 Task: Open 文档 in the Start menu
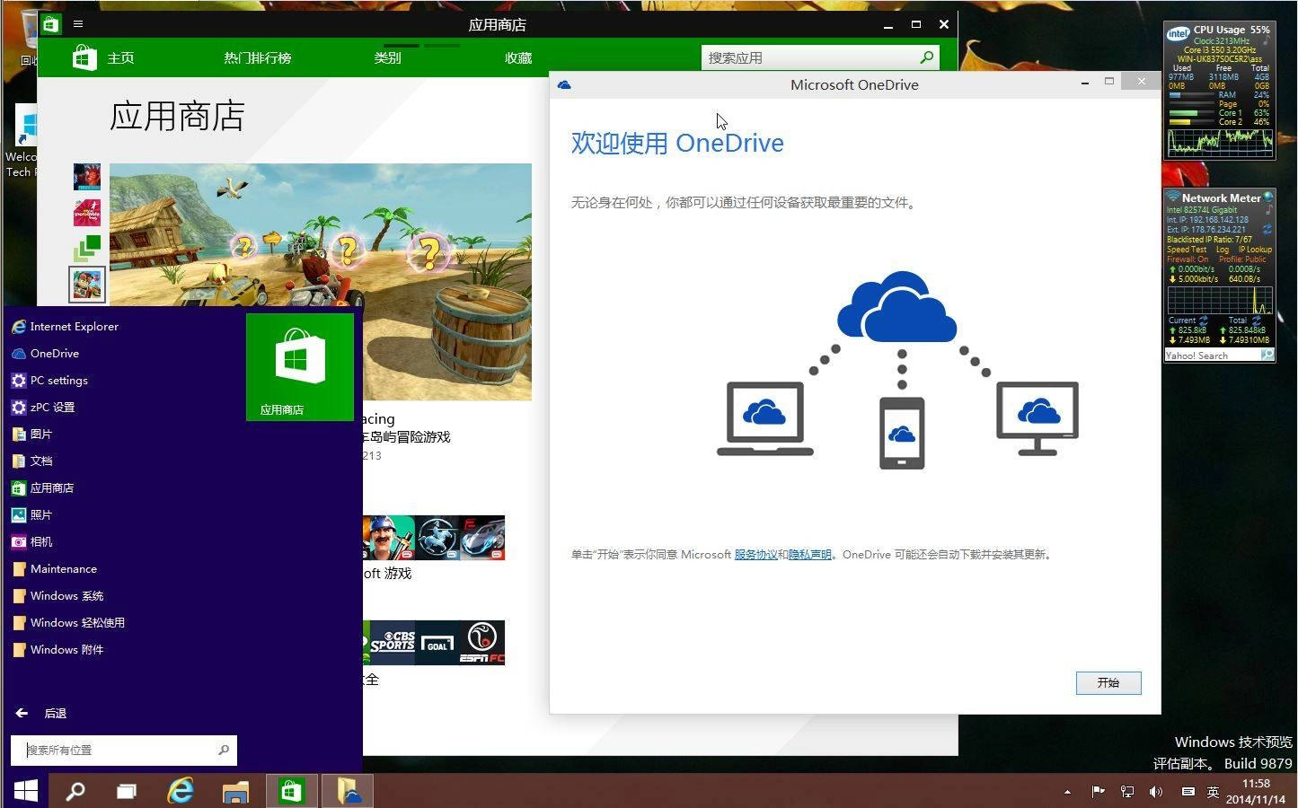pyautogui.click(x=41, y=461)
